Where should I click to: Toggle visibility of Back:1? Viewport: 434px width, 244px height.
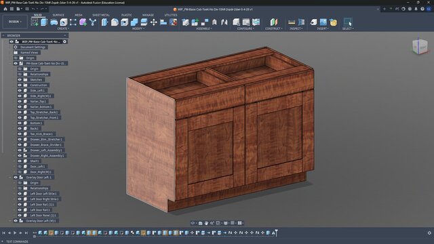[20, 128]
